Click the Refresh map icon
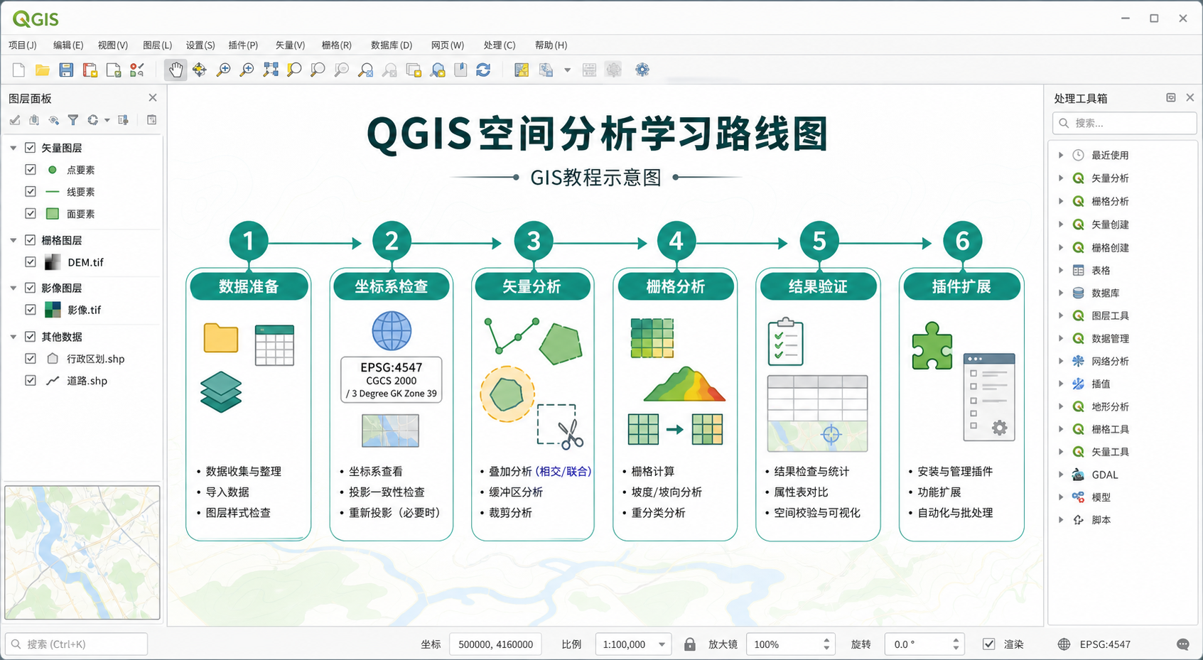 tap(483, 70)
